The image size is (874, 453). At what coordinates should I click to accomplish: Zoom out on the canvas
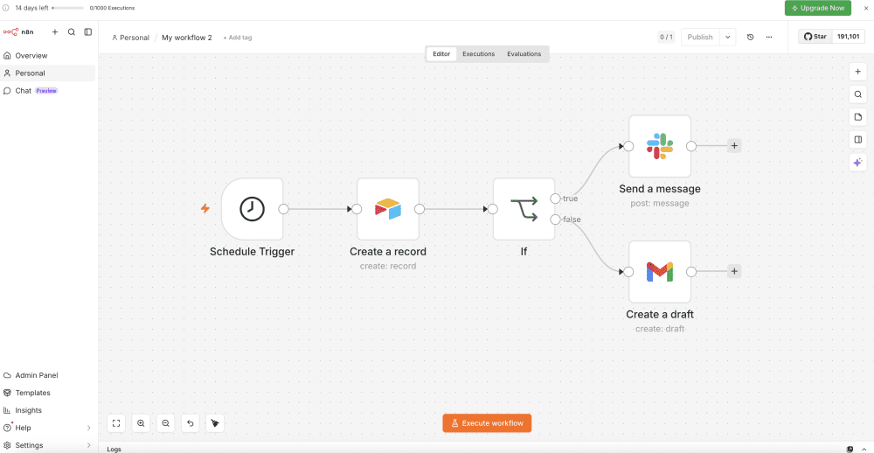pos(165,423)
